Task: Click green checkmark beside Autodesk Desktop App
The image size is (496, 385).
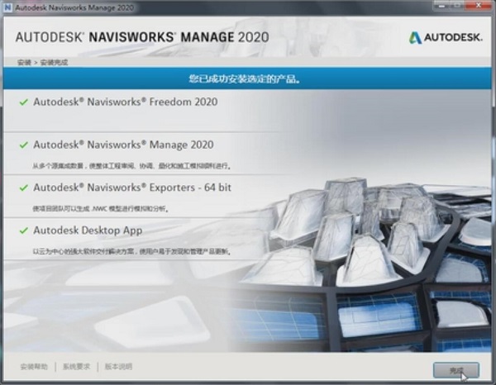Action: 24,231
